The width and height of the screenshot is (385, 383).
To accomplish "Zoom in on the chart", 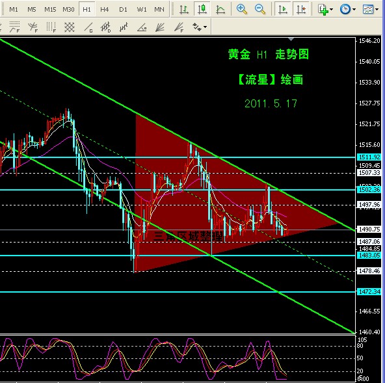I will pos(242,9).
